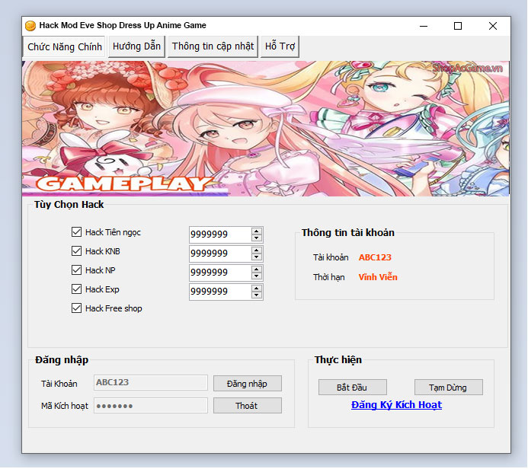Minimize the Hack Mod window
The image size is (528, 469).
424,26
